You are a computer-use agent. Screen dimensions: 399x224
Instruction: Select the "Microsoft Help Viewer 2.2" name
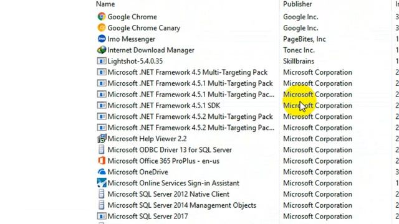point(147,139)
